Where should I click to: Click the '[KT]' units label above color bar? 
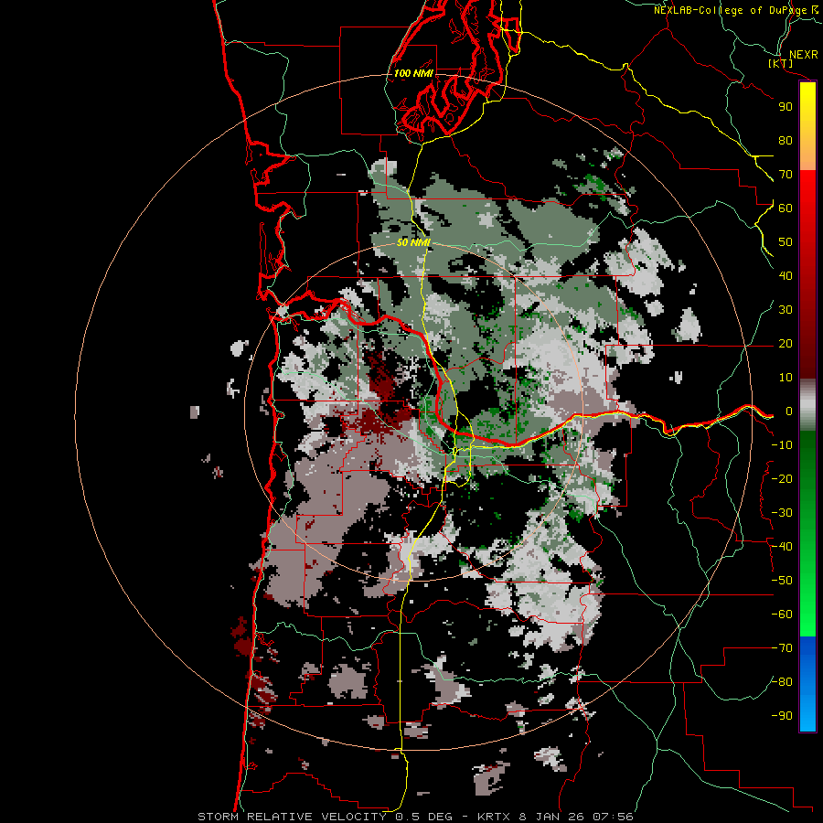(781, 63)
